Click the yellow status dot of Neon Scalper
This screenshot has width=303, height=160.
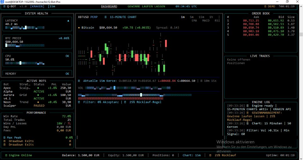click(38, 102)
